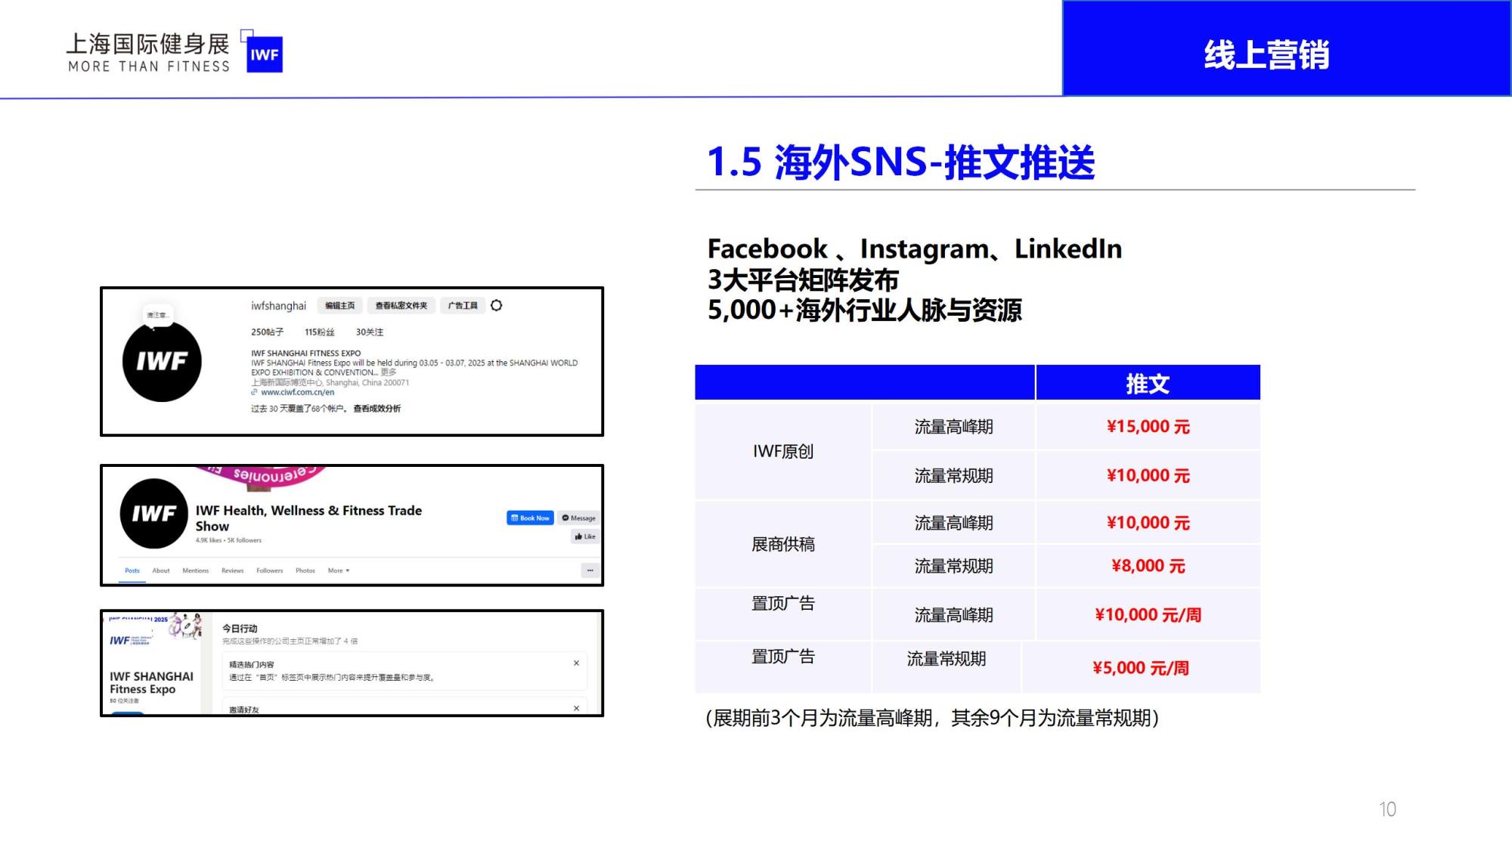The height and width of the screenshot is (850, 1512).
Task: Click the ¥5,000 元/周 price cell
Action: point(1141,667)
